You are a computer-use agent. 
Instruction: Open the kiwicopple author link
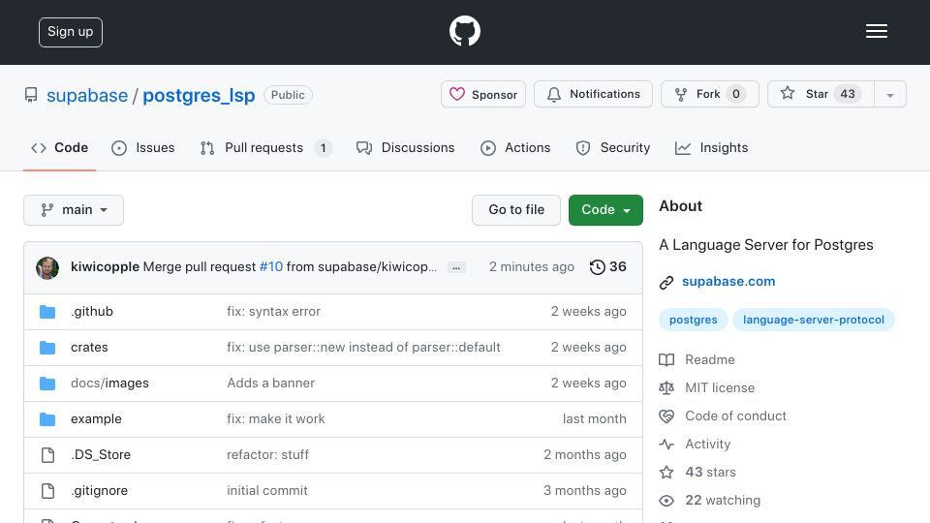coord(105,267)
